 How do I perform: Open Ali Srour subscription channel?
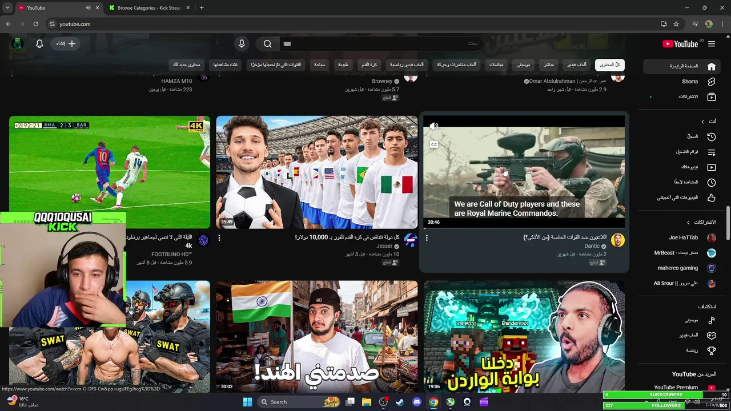[682, 283]
